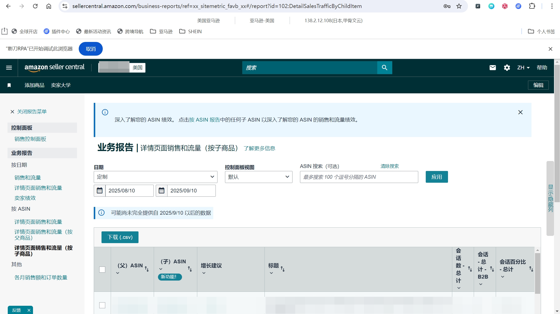Select monthly sales and orders report
Screen dimensions: 560x314
point(41,278)
